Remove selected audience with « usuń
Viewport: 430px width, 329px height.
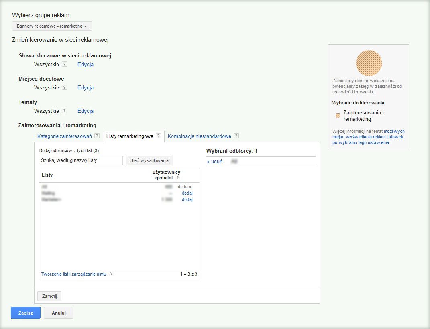215,162
